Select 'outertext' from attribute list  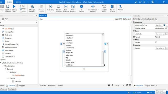69,40
